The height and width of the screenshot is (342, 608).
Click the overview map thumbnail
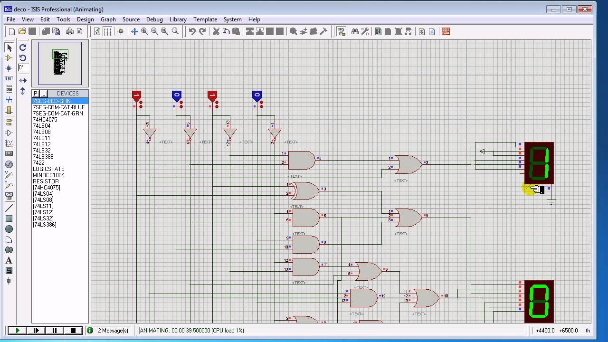(x=60, y=64)
